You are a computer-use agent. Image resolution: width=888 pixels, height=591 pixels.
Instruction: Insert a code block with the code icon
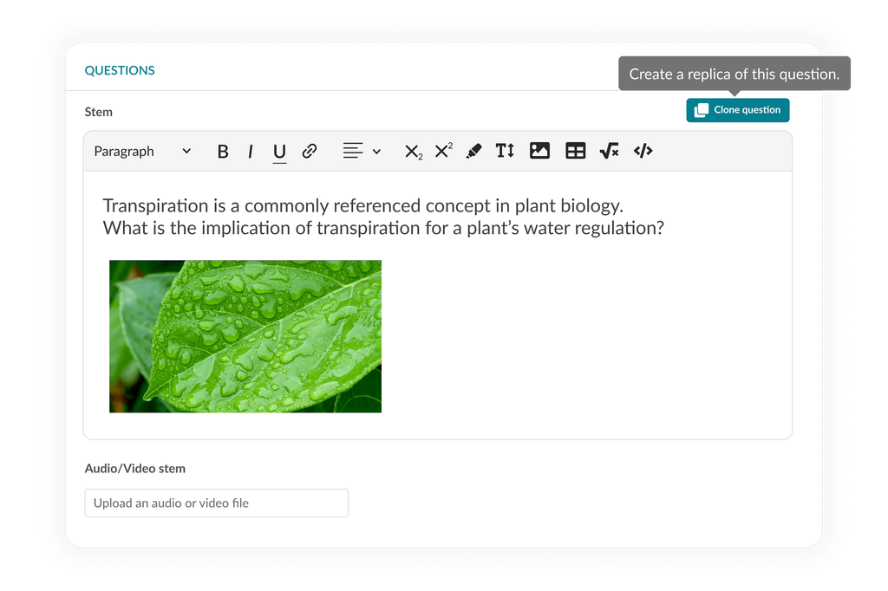[643, 151]
